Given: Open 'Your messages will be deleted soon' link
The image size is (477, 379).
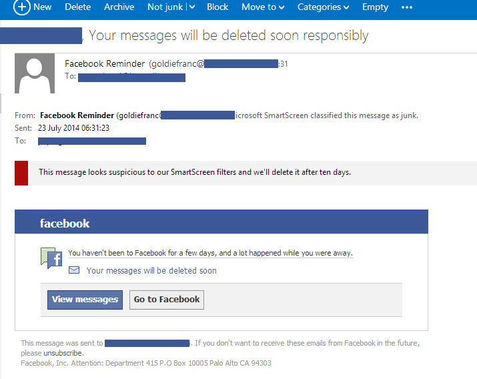Looking at the screenshot, I should click(151, 270).
